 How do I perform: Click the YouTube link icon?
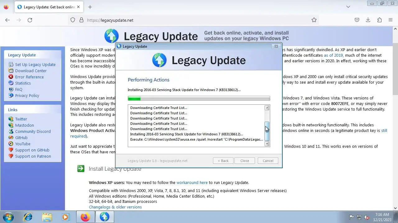[11, 144]
